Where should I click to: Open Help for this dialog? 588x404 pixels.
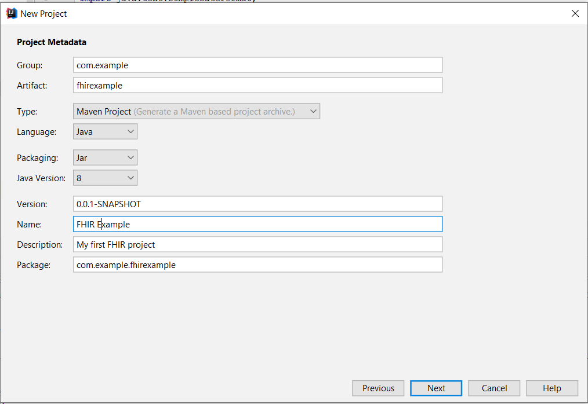[x=551, y=388]
